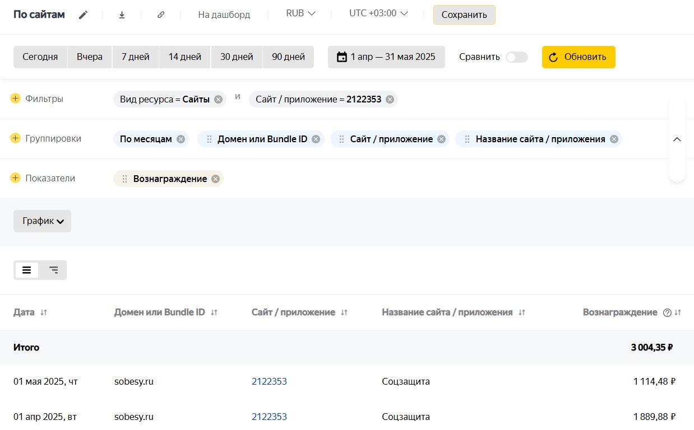Screen dimensions: 694x430
Task: Remove the Вид ресурса = Сайты filter
Action: tap(218, 100)
